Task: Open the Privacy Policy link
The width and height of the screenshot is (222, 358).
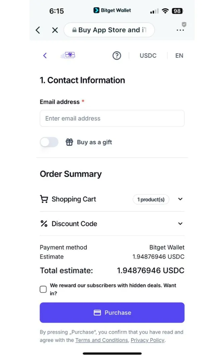Action: point(147,340)
